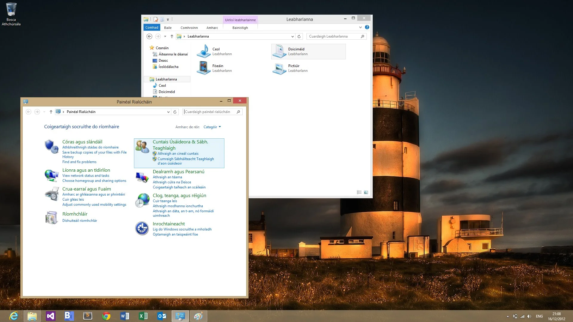The image size is (573, 322).
Task: Open Internet Explorer from the taskbar
Action: (x=14, y=316)
